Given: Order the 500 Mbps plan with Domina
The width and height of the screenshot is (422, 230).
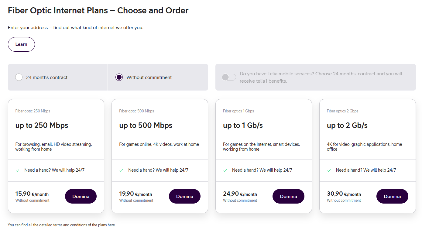Looking at the screenshot, I should point(185,196).
